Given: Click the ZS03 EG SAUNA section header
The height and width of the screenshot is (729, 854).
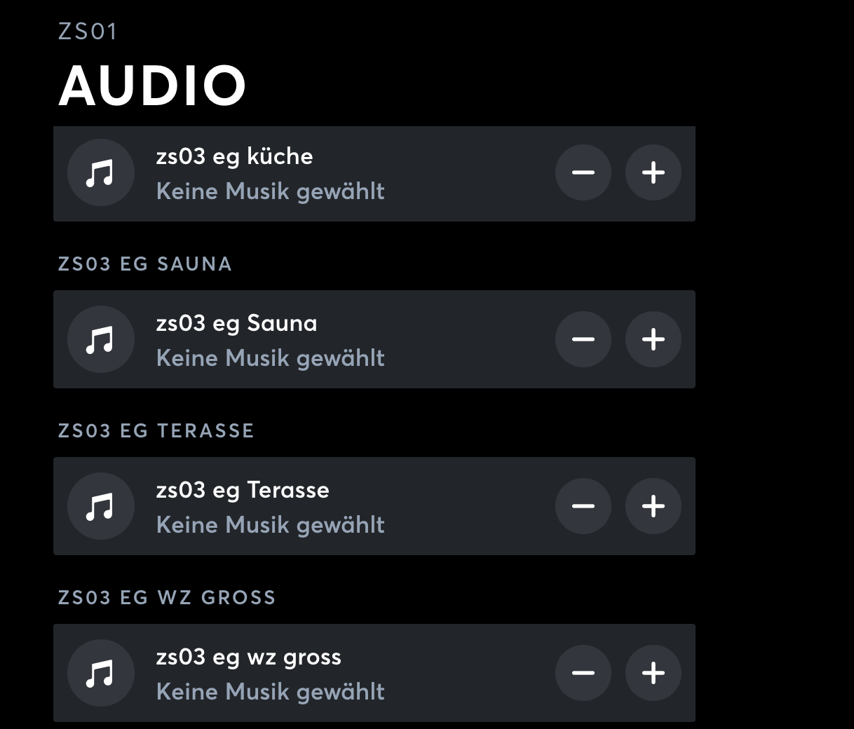Looking at the screenshot, I should [145, 264].
